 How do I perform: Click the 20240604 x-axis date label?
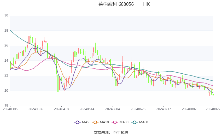point(113,109)
